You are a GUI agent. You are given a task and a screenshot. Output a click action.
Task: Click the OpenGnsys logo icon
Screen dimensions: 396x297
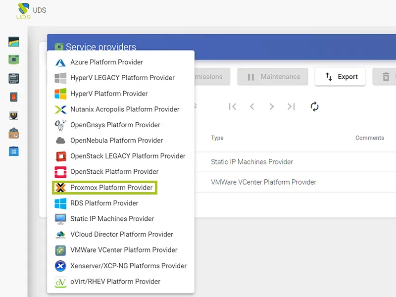[60, 125]
